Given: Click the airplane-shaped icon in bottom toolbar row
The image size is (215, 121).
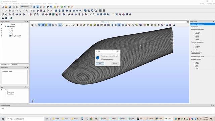Looking at the screenshot, I should [11, 18].
